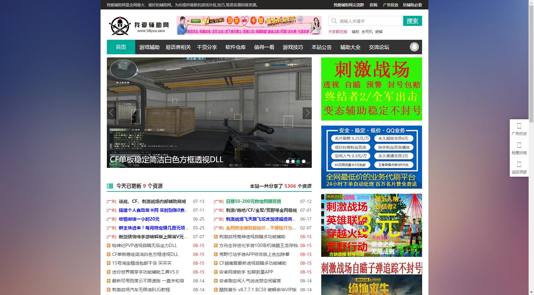Open the green 刺激战场 透视 自瞄 ad
534x295 pixels.
[x=371, y=89]
